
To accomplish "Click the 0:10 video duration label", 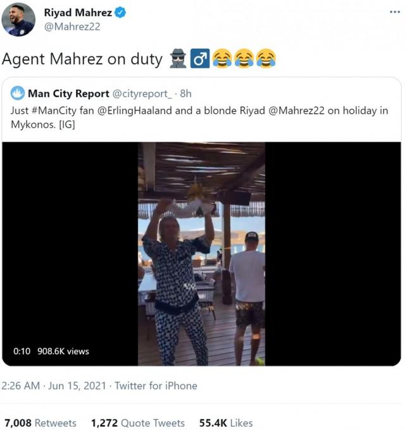I will click(x=22, y=352).
